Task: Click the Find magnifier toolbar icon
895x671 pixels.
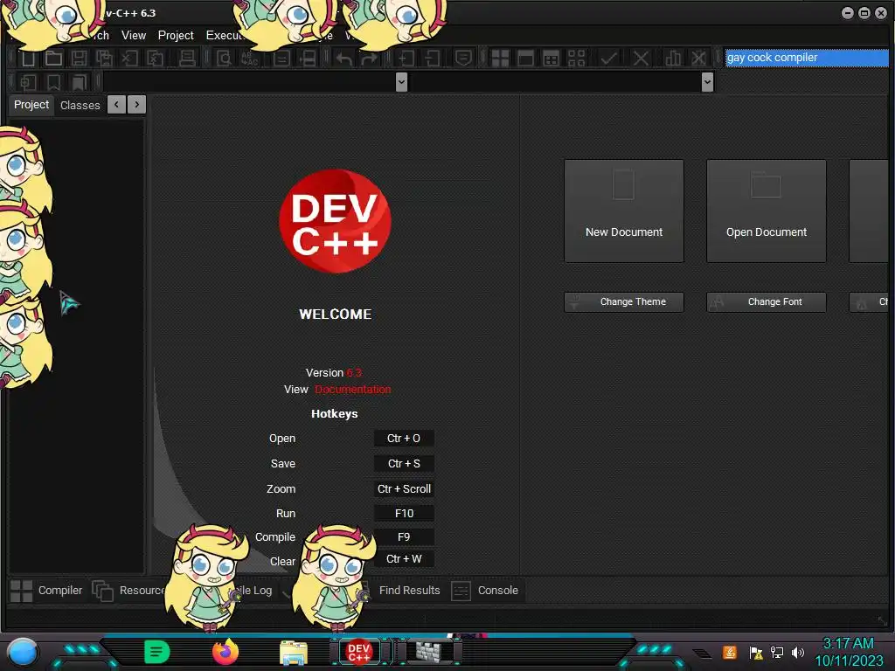Action: coord(224,59)
